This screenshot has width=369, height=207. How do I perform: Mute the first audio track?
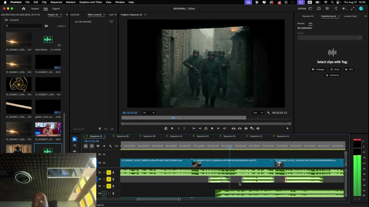pos(104,172)
